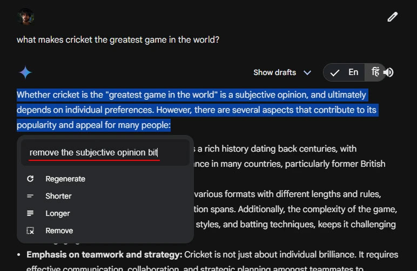Click the highlighted response paragraph
Viewport: 417px width, 271px height.
pyautogui.click(x=197, y=110)
